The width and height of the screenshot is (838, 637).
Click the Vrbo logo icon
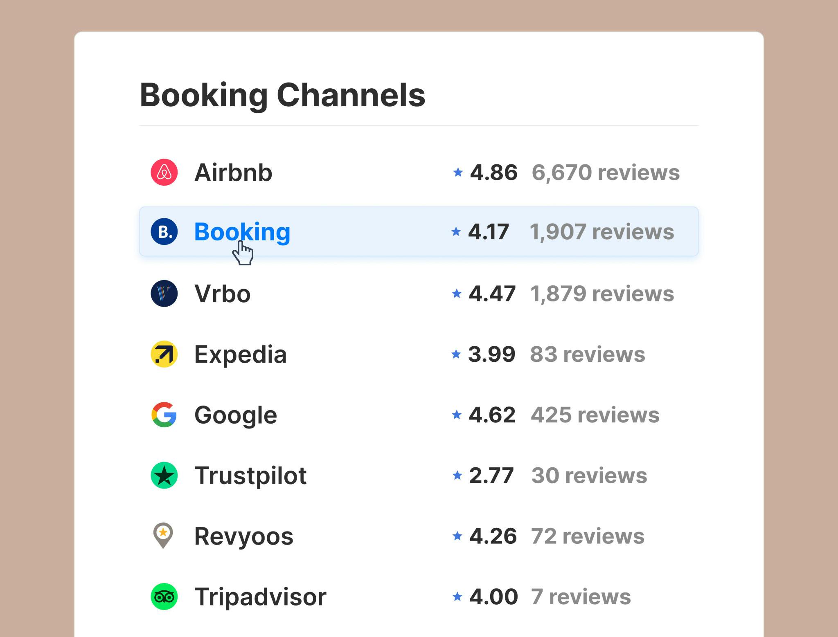pos(164,294)
